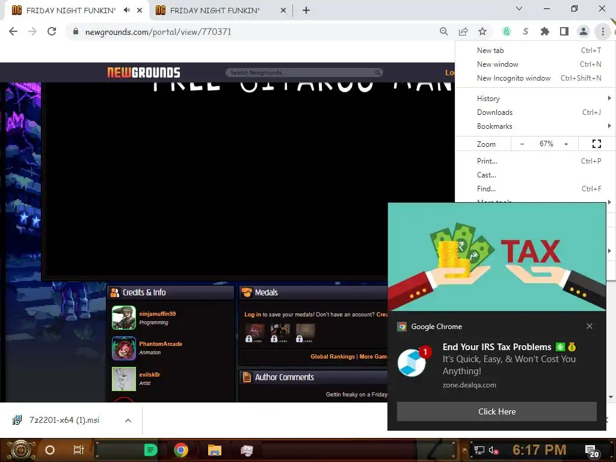616x462 pixels.
Task: Open Global Rankings link
Action: click(x=333, y=356)
